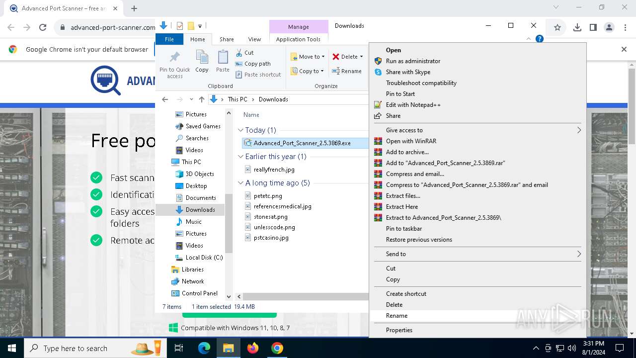Open the Delete dropdown in ribbon

[x=348, y=57]
